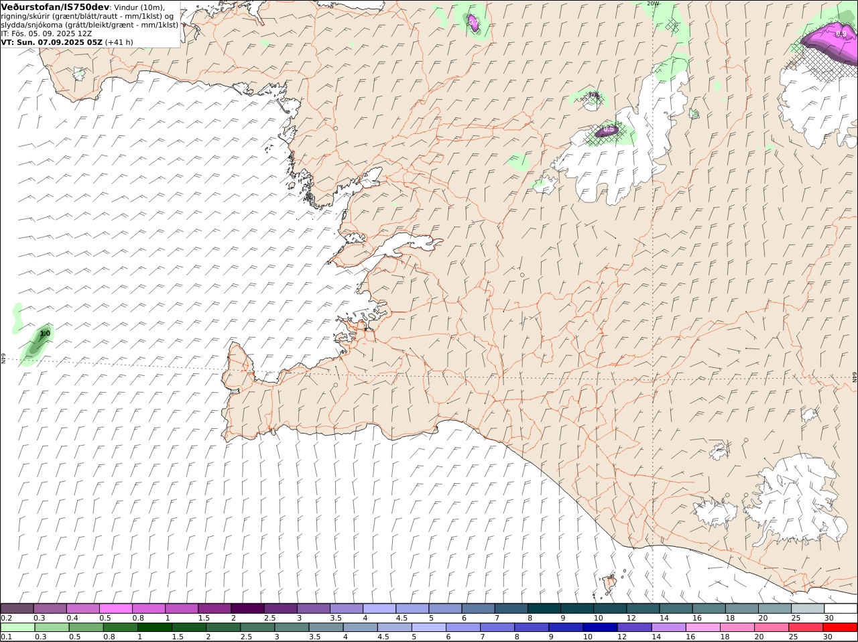Select the light green rain swatch labeled 0.3

52,627
